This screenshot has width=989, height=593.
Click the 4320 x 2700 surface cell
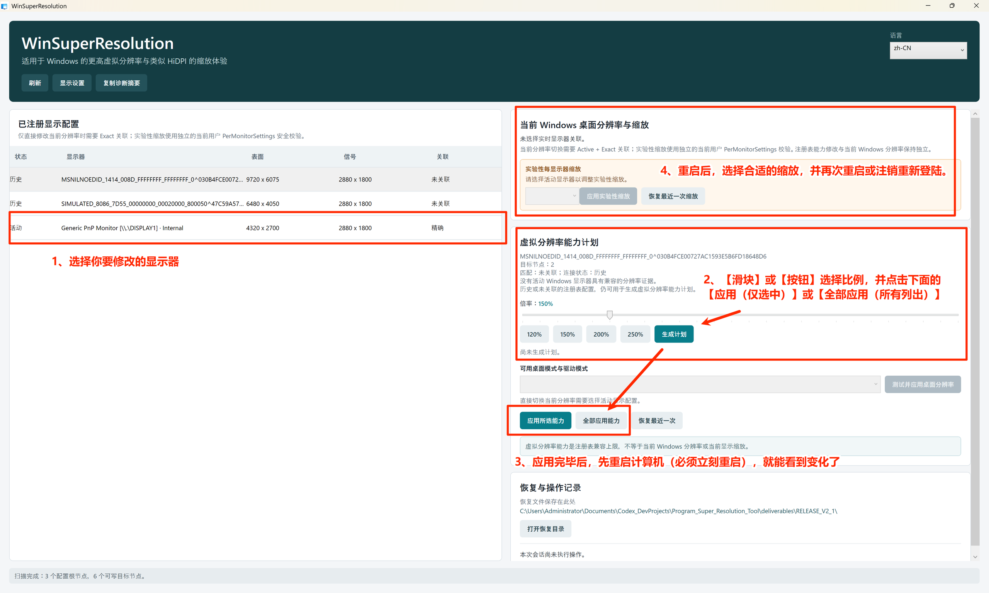[263, 228]
